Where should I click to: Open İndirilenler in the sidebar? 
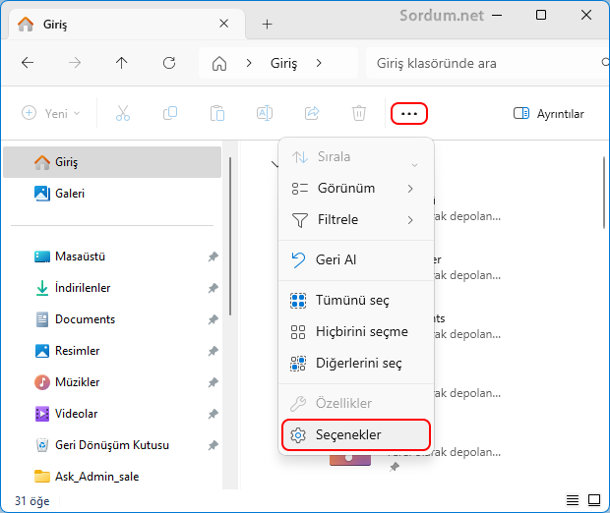[112, 288]
